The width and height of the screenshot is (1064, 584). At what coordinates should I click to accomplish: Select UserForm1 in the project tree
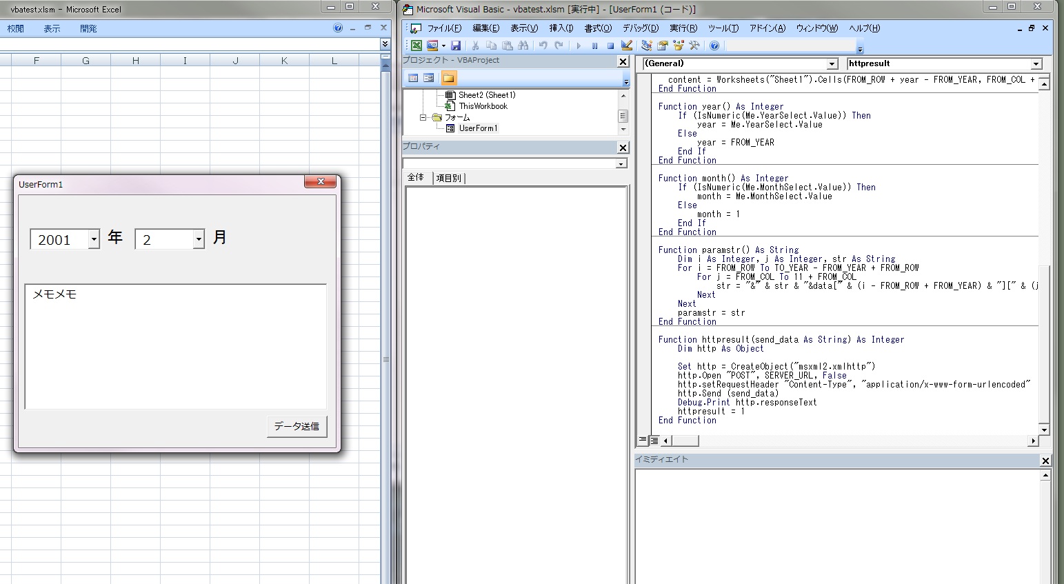click(477, 128)
